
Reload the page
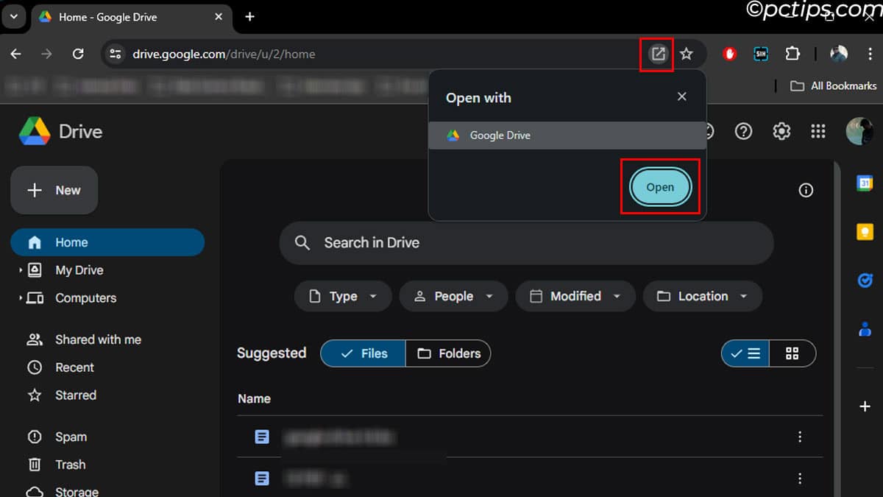tap(78, 54)
